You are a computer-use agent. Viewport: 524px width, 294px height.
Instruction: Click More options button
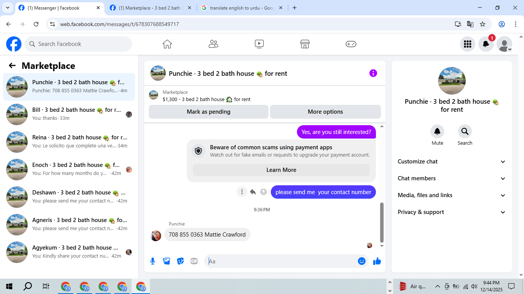click(x=325, y=112)
